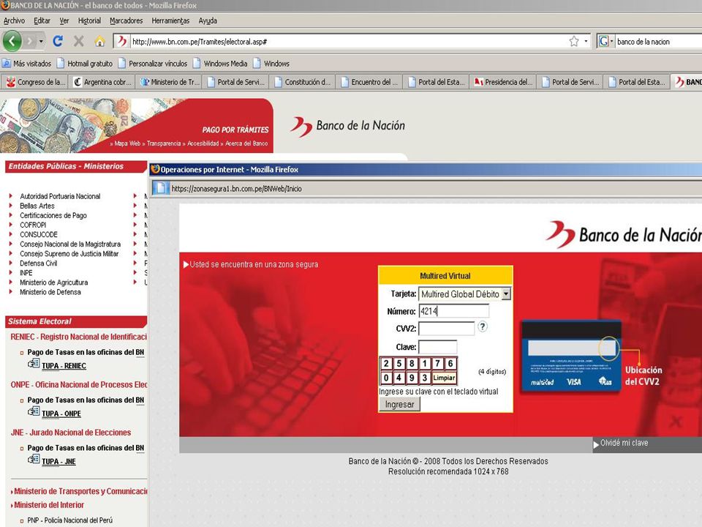Image resolution: width=702 pixels, height=527 pixels.
Task: Open the Más visitados bookmark
Action: click(26, 64)
